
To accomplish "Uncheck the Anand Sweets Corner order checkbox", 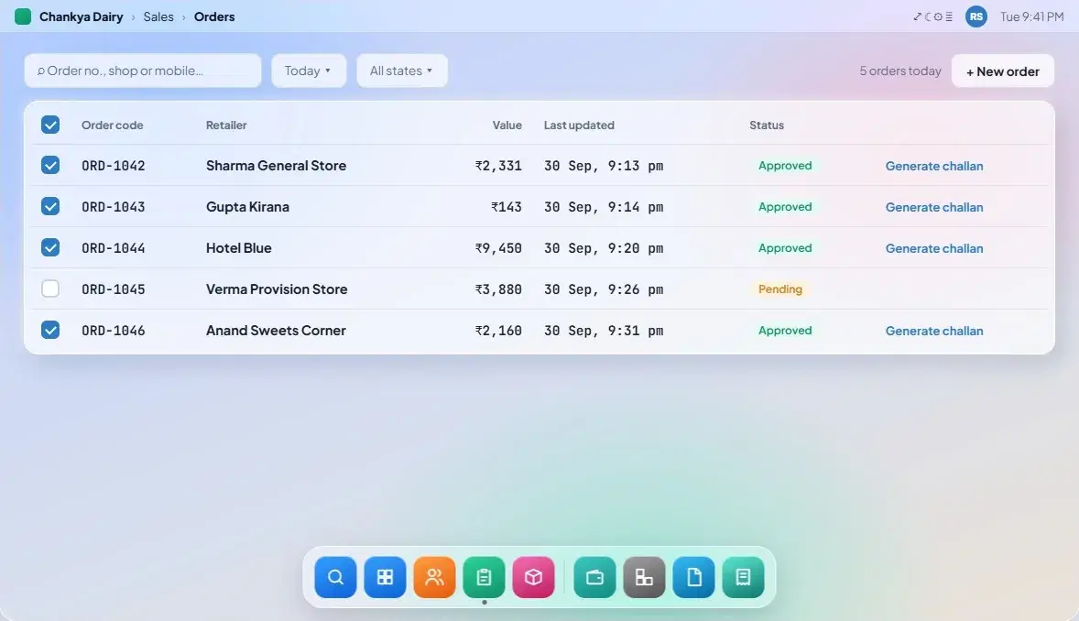I will (x=50, y=331).
